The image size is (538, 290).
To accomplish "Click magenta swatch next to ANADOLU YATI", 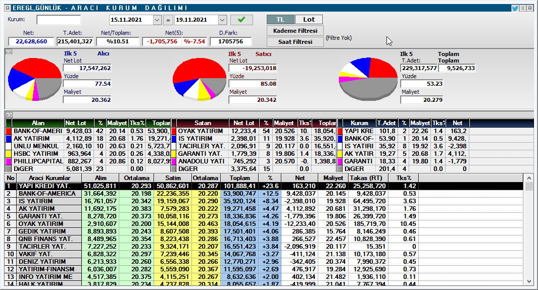I will pyautogui.click(x=174, y=161).
